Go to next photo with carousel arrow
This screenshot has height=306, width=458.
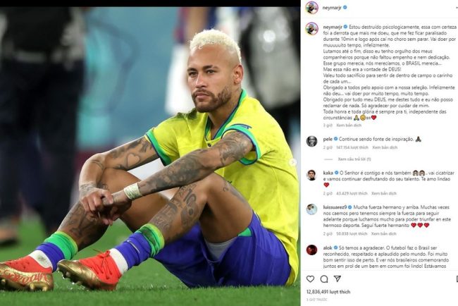pos(293,162)
